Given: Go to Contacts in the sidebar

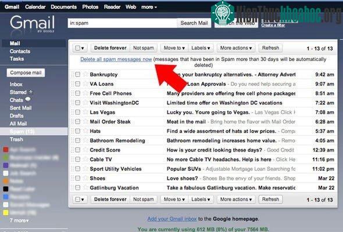Looking at the screenshot, I should 20,51.
